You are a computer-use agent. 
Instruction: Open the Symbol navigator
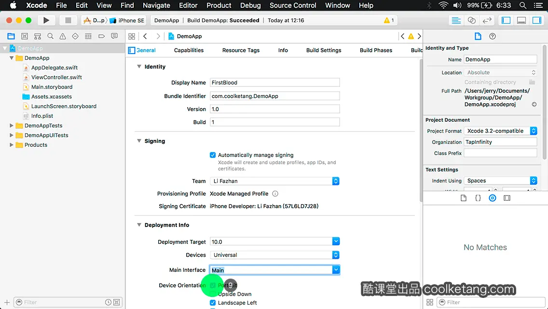38,36
